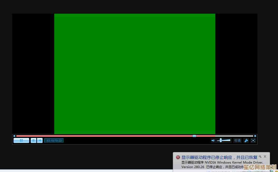Adjust the volume slider
The width and height of the screenshot is (278, 172).
(221, 140)
